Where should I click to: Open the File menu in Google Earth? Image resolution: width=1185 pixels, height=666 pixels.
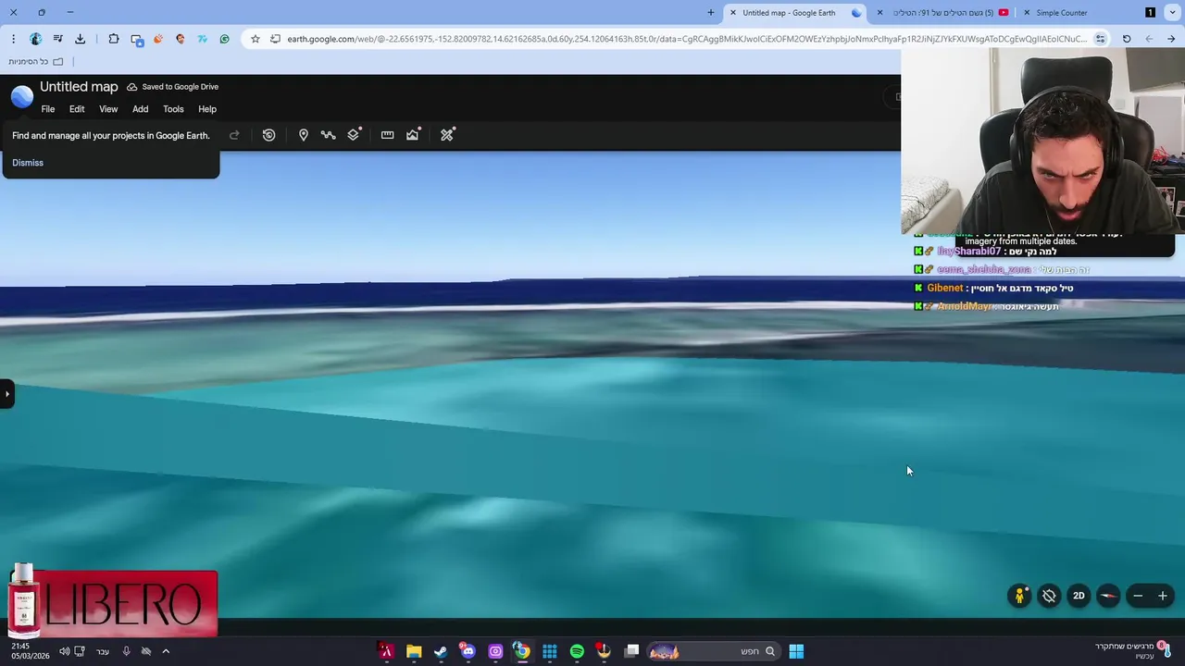48,109
